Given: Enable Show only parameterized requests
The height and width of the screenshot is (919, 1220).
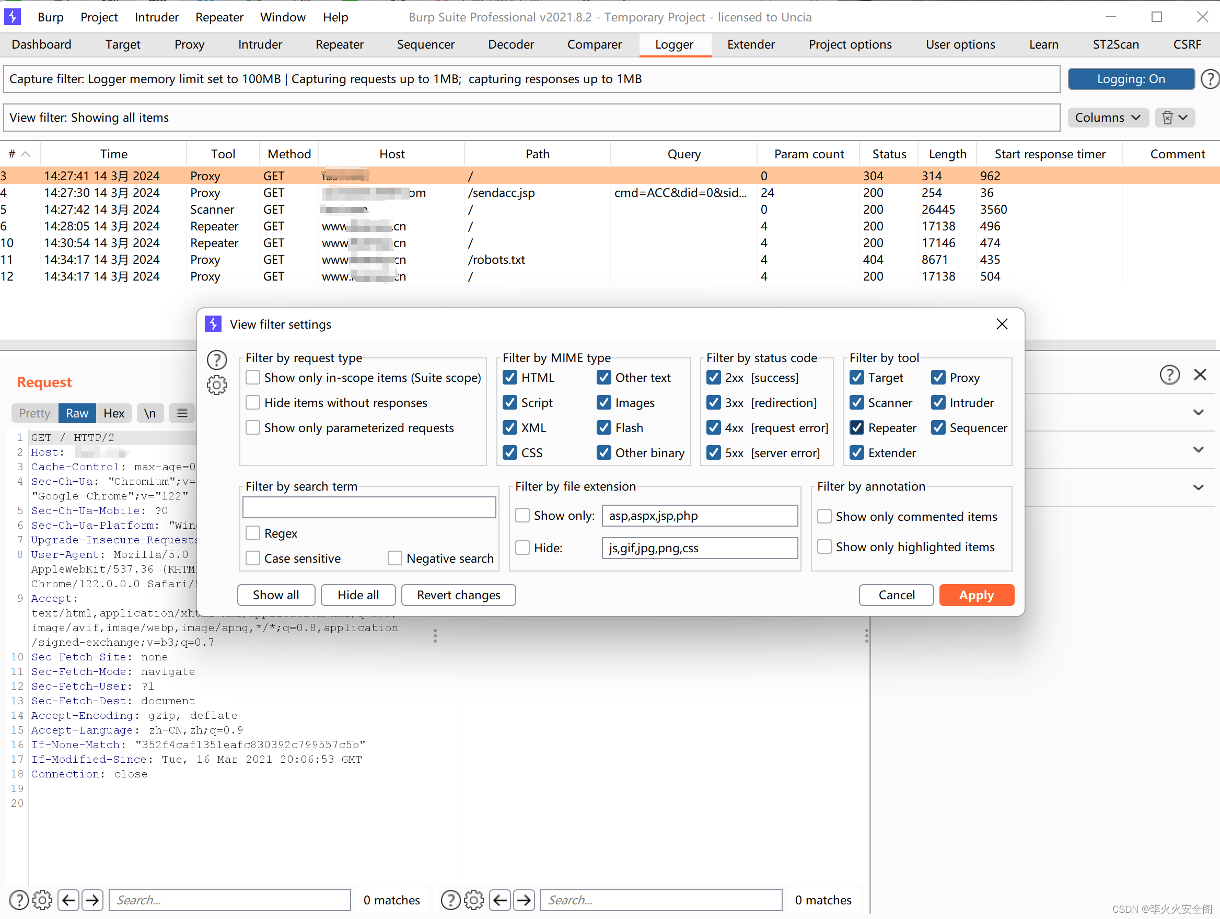Looking at the screenshot, I should 252,427.
